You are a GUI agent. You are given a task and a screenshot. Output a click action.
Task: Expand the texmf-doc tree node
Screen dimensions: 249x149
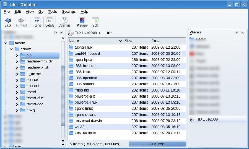(x=17, y=105)
